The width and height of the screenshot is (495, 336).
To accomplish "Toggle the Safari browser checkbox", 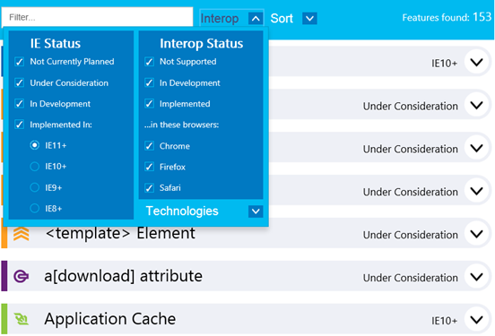I will coord(150,188).
